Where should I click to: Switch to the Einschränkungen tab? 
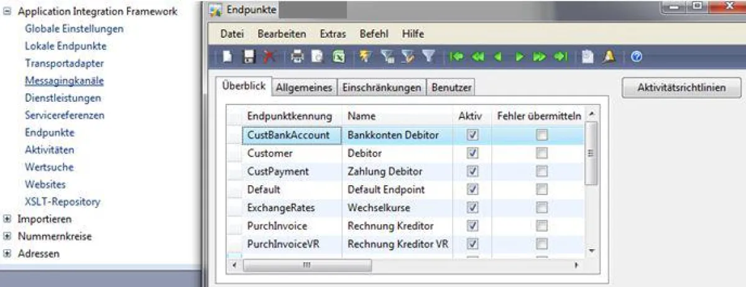[x=382, y=88]
